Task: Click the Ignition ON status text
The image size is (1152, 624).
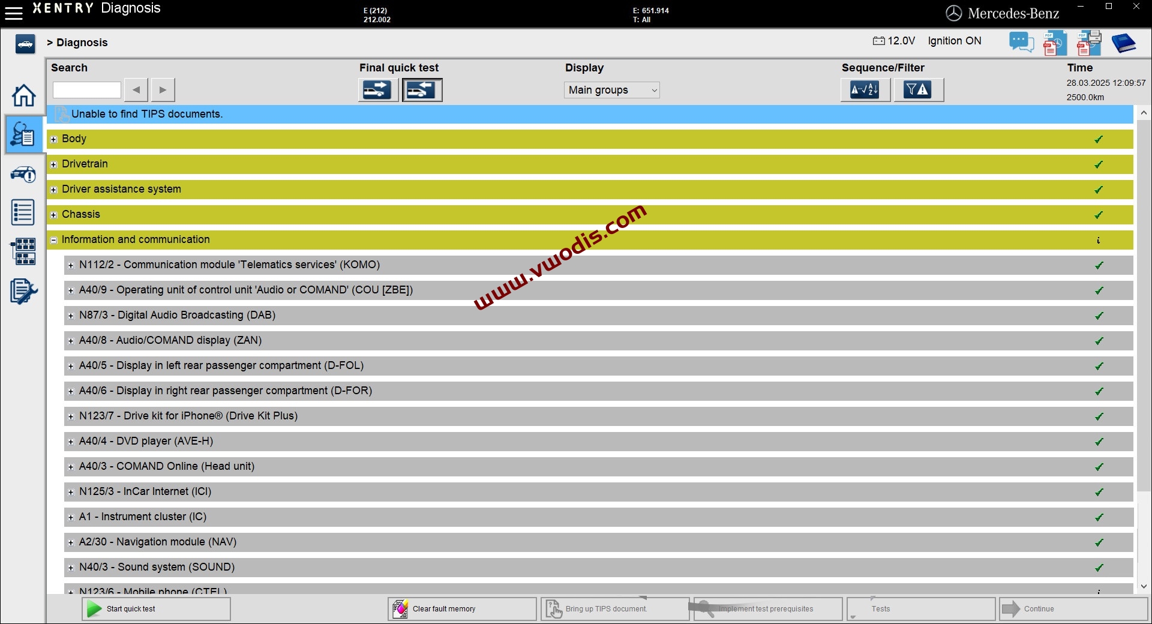Action: (955, 41)
